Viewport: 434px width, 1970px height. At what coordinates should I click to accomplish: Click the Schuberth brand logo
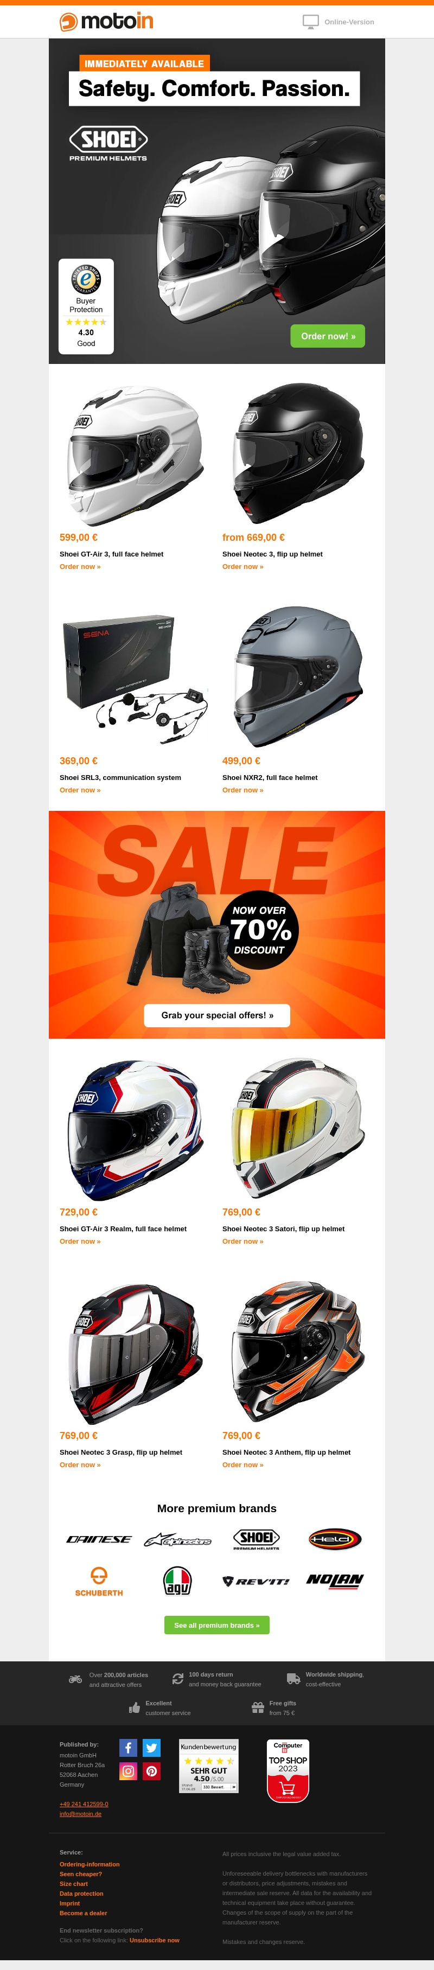99,1582
